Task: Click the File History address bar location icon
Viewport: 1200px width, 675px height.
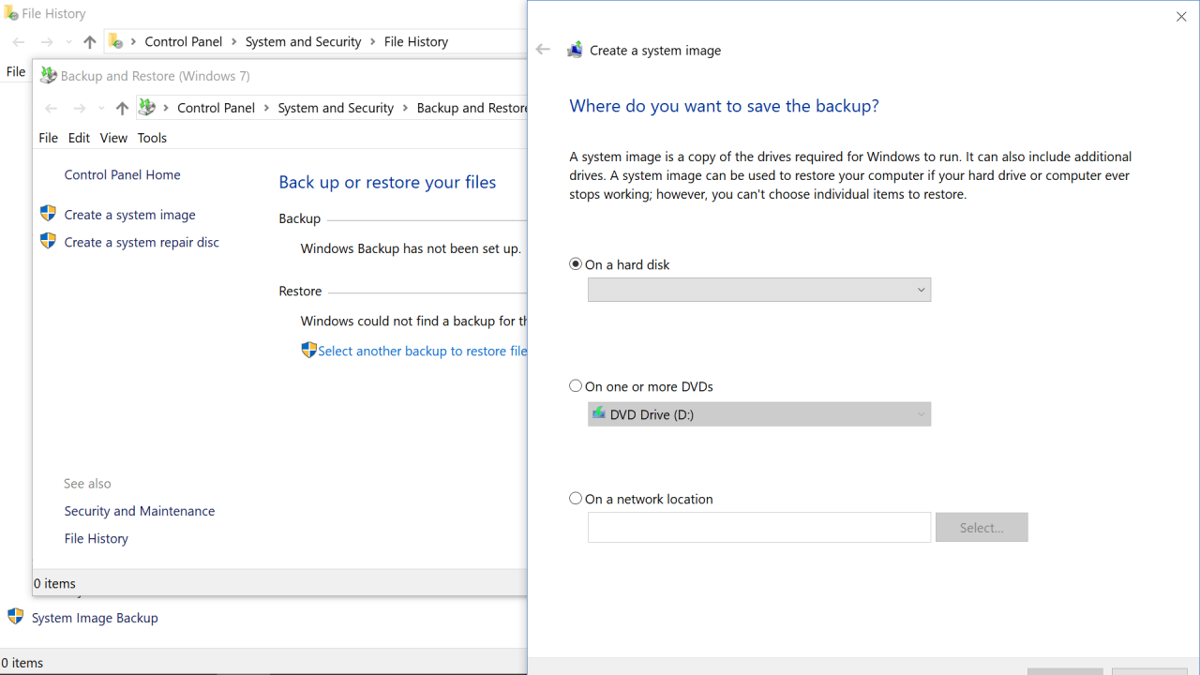Action: tap(115, 41)
